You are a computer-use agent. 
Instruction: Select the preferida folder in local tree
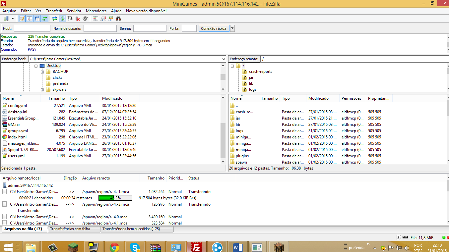pos(60,83)
